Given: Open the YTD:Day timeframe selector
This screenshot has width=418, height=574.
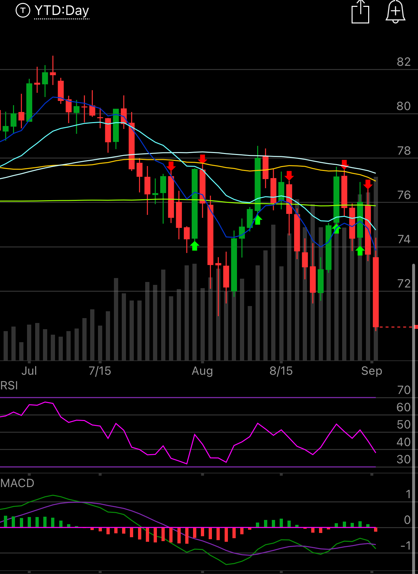Looking at the screenshot, I should (x=62, y=11).
